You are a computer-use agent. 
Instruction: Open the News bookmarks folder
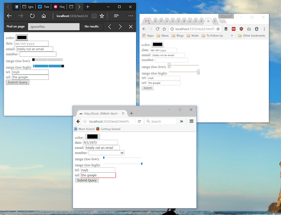pos(163,35)
